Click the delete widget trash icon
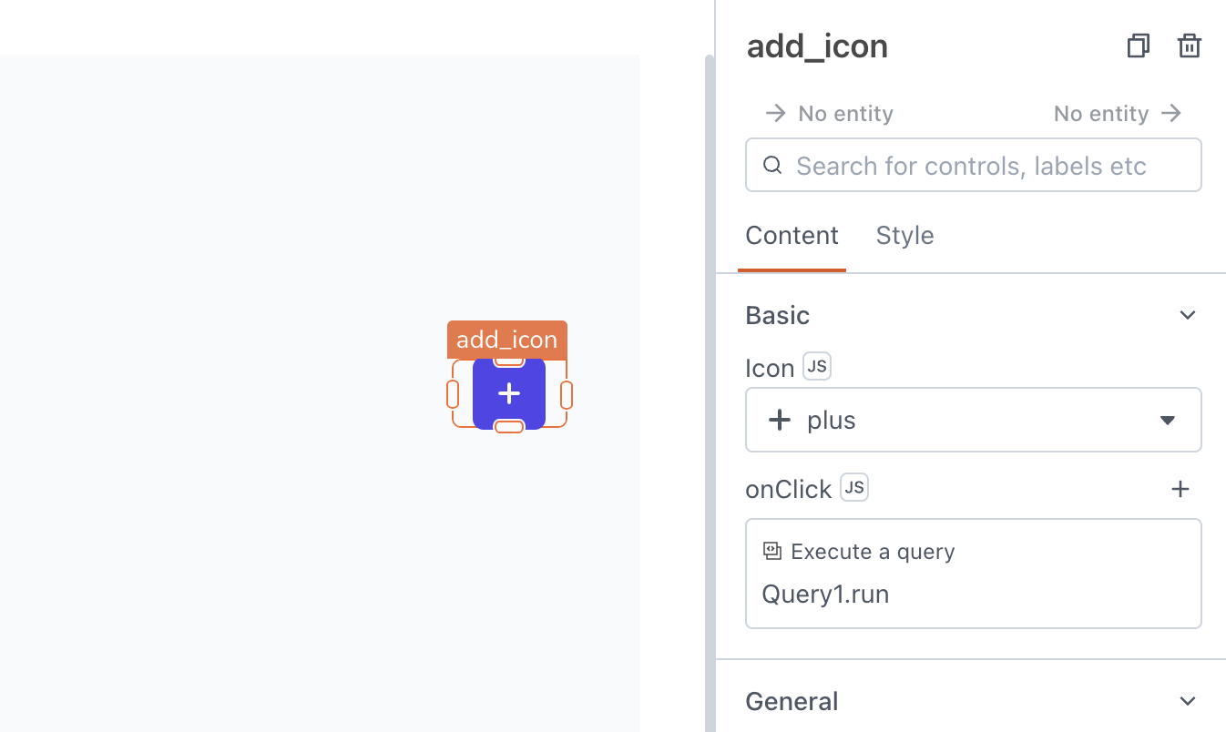This screenshot has width=1226, height=732. (x=1190, y=46)
